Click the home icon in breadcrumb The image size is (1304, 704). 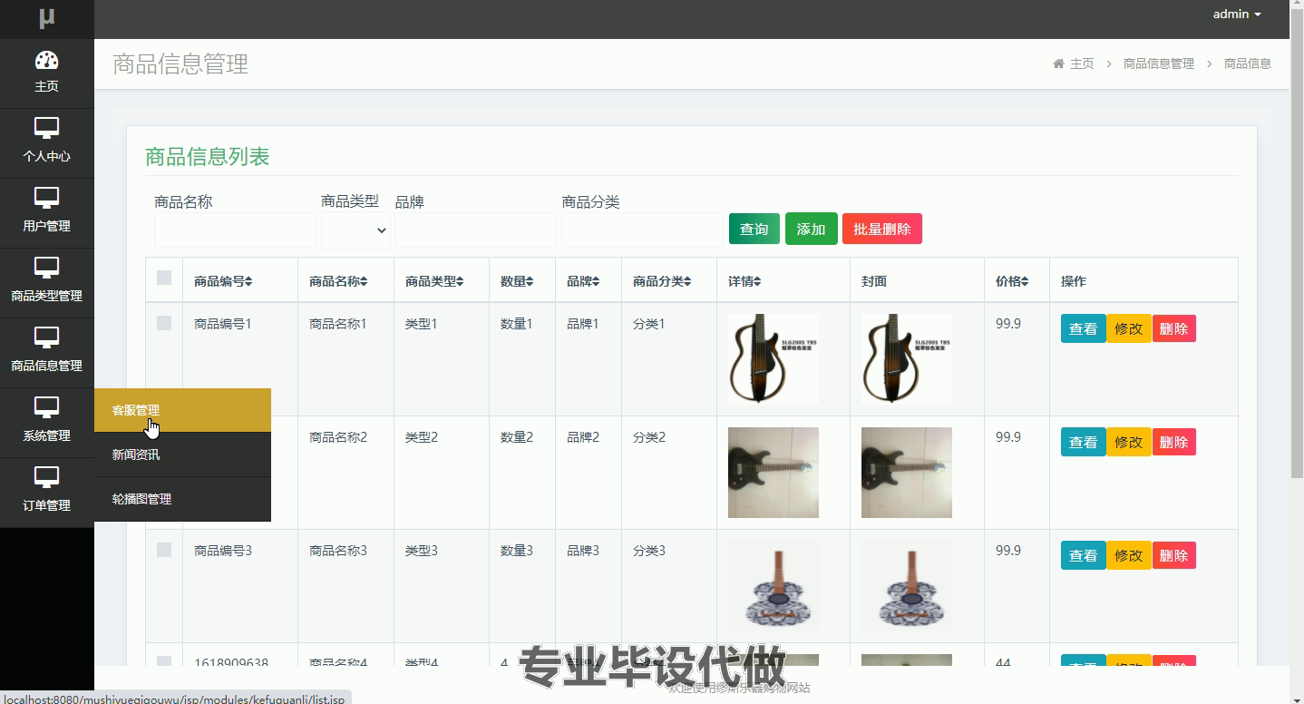pos(1058,64)
